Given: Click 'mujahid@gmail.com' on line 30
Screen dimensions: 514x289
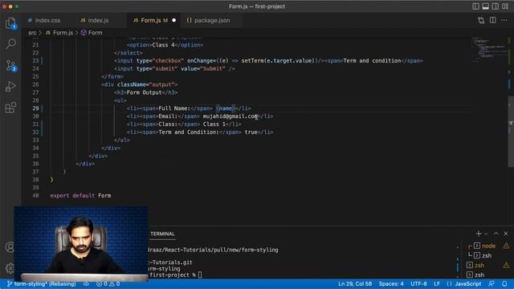Looking at the screenshot, I should click(230, 116).
